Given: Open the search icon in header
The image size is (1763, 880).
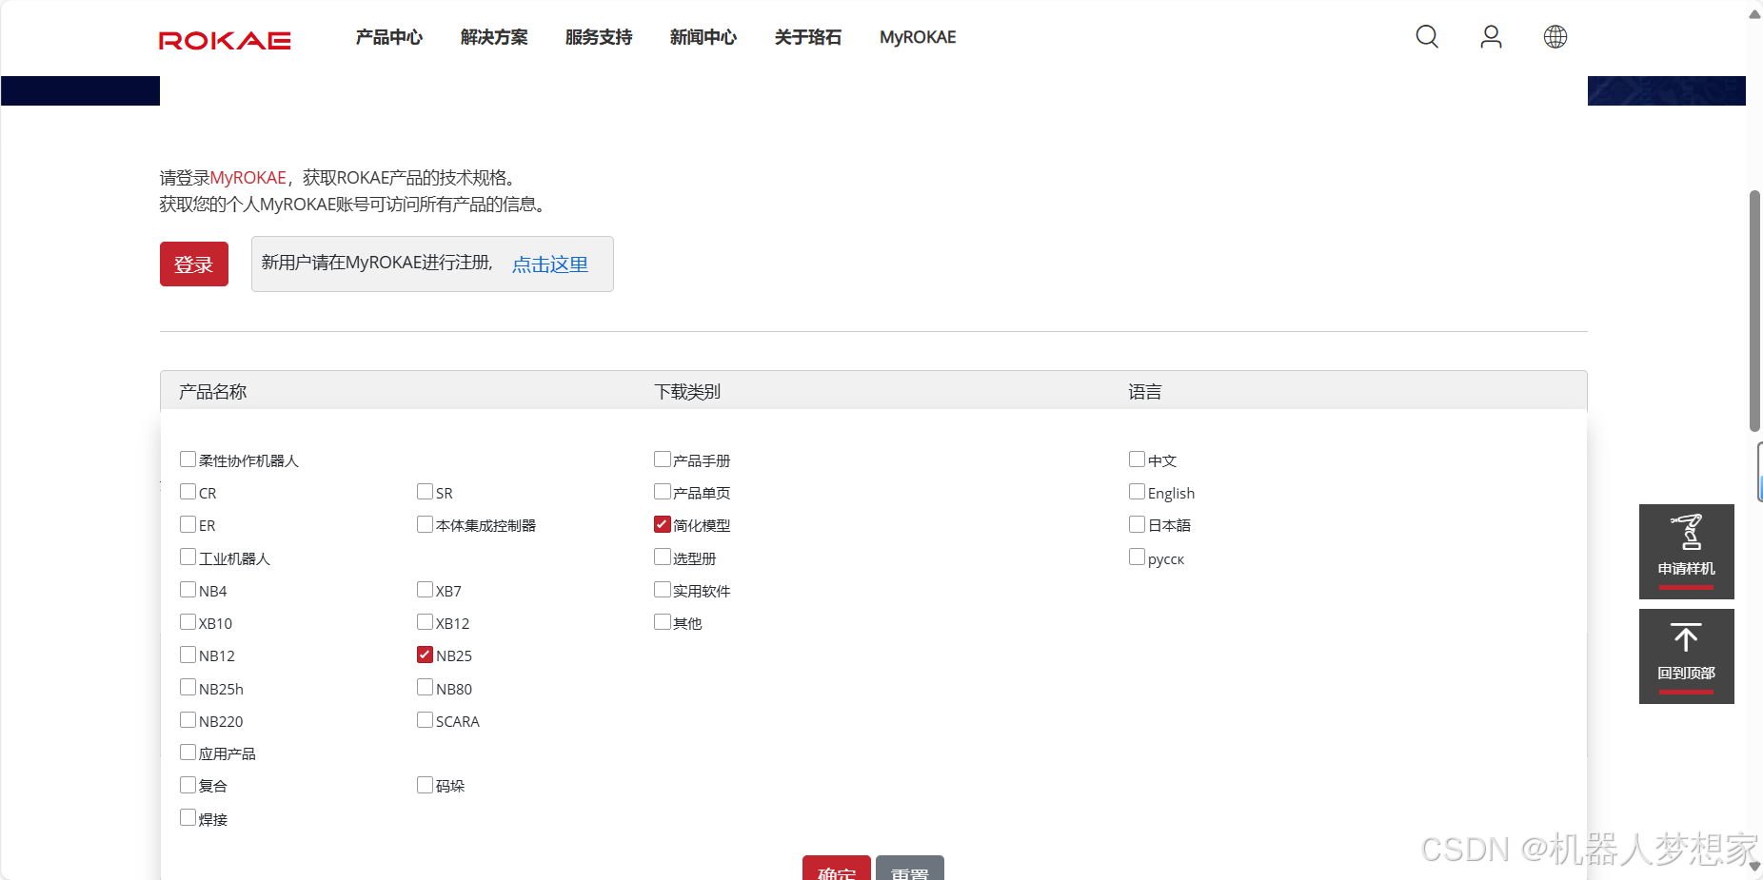Looking at the screenshot, I should coord(1427,36).
